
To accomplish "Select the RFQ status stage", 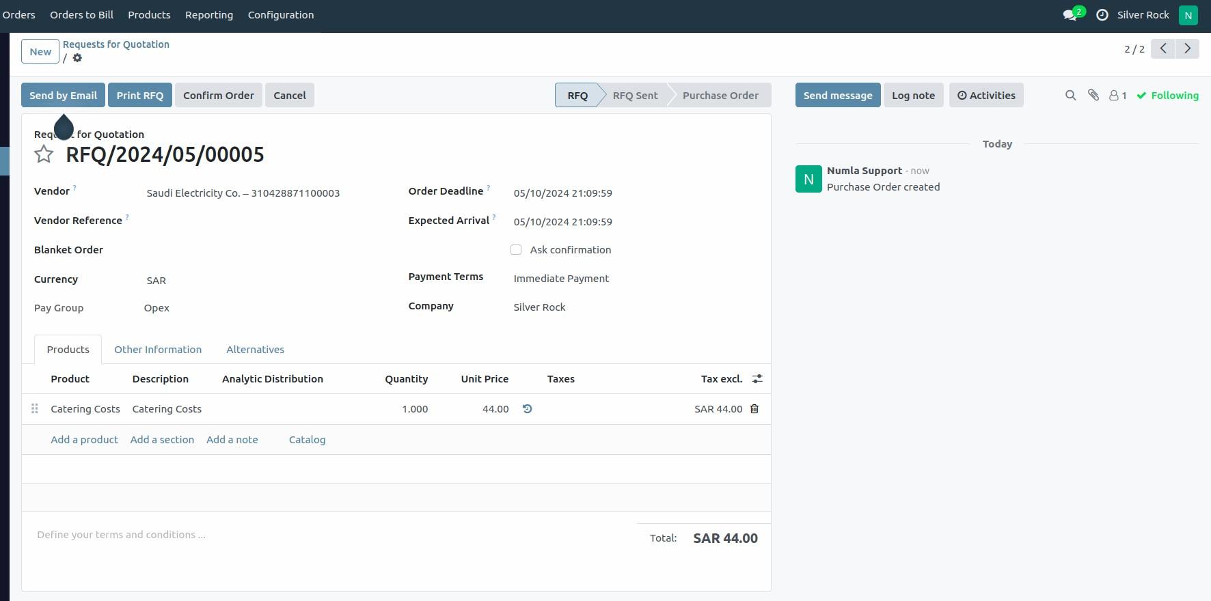I will [577, 96].
